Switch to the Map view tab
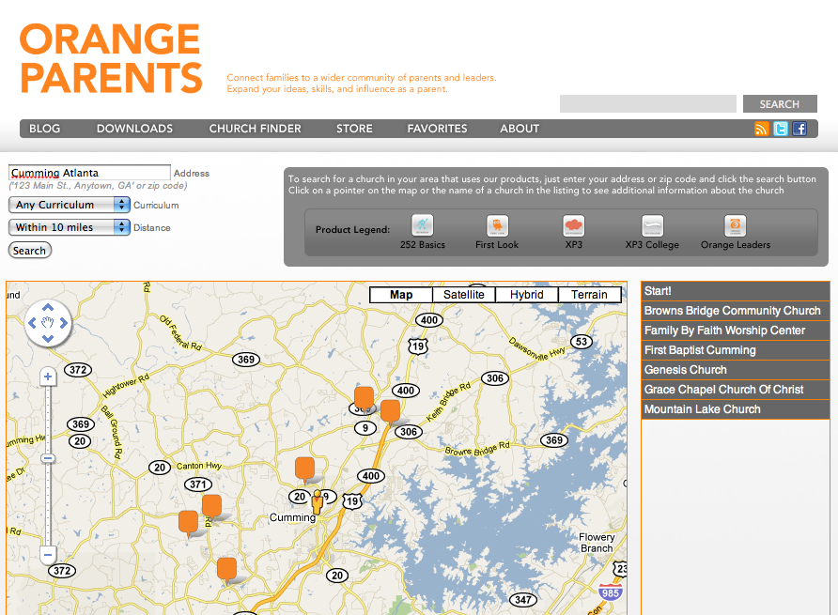838x615 pixels. click(x=401, y=295)
